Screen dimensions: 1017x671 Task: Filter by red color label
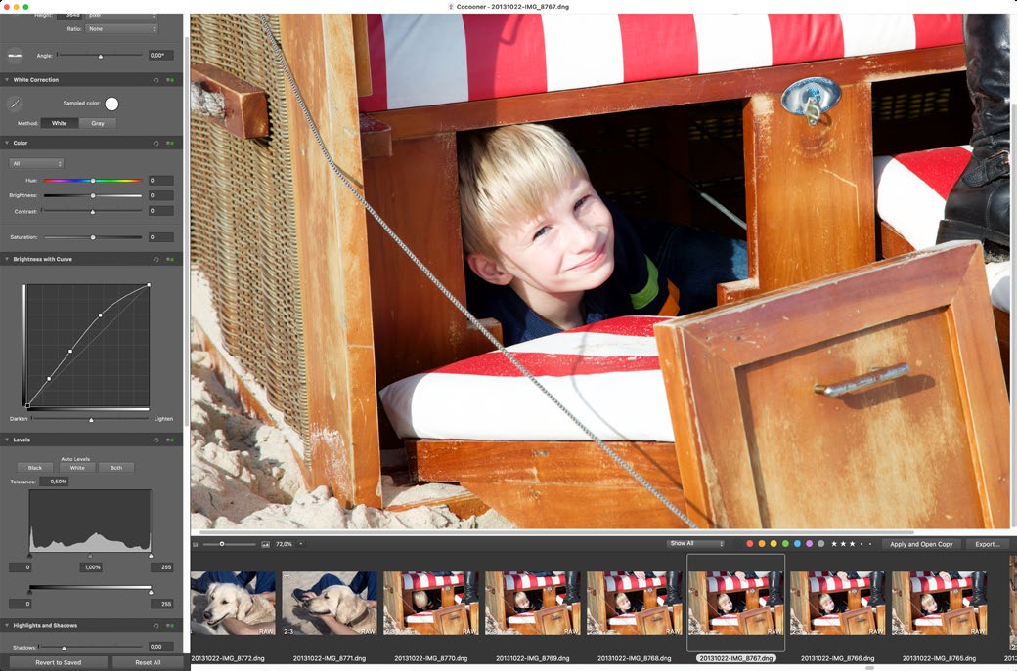(x=750, y=544)
